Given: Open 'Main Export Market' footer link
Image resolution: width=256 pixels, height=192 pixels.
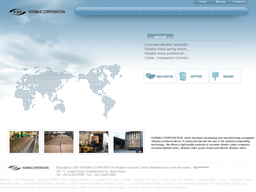Looking at the screenshot, I should pyautogui.click(x=76, y=180).
